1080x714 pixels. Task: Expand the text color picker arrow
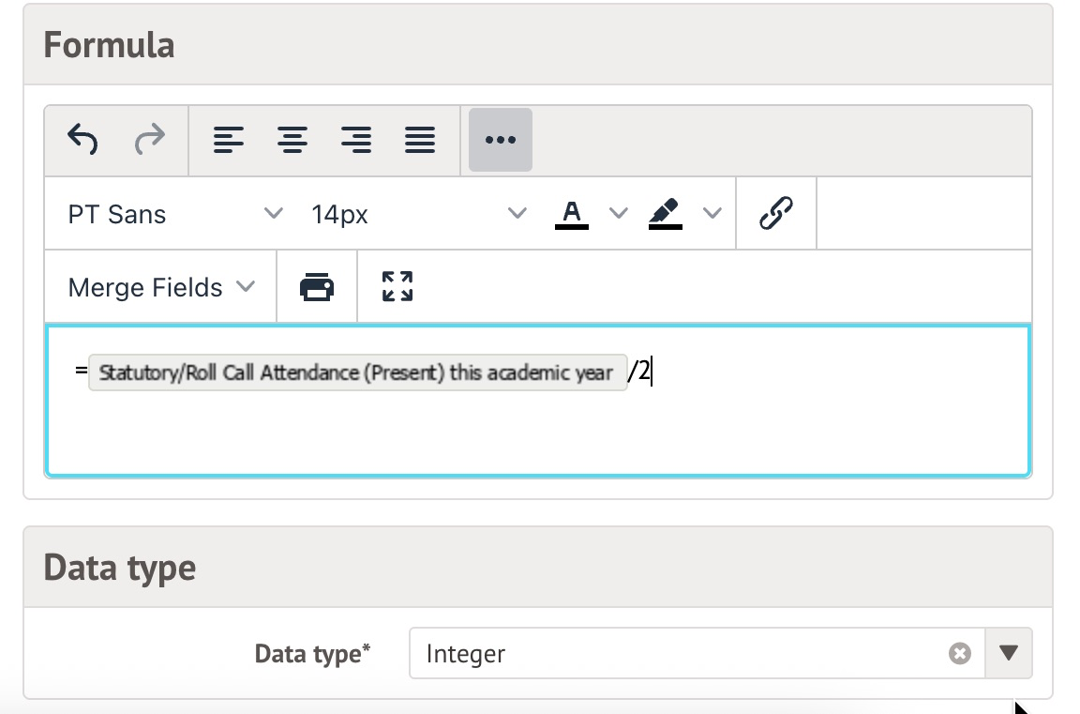tap(618, 214)
